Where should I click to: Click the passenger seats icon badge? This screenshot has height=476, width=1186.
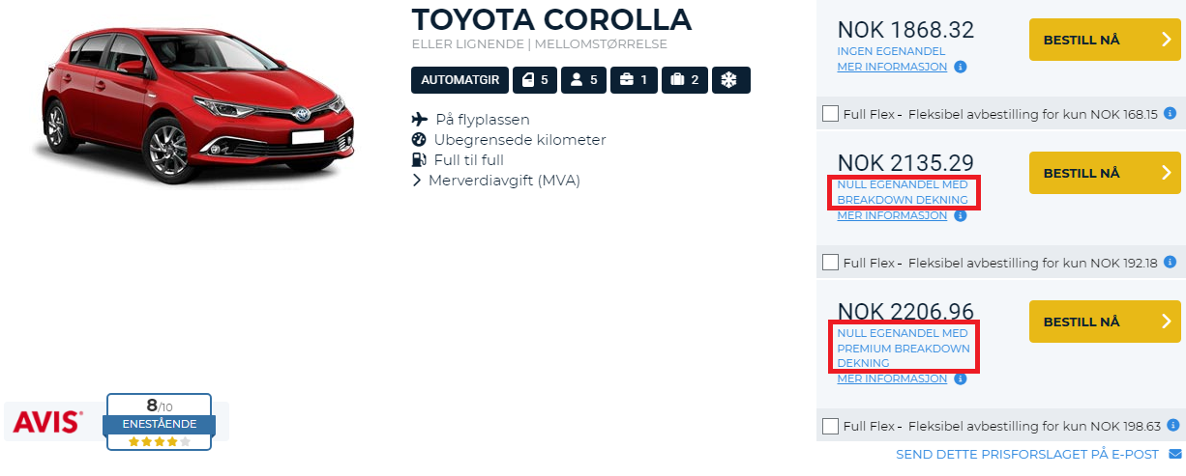pos(583,80)
